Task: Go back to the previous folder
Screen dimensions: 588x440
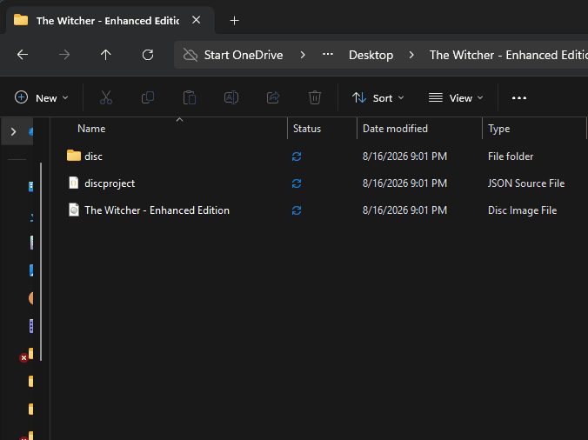Action: click(x=23, y=55)
